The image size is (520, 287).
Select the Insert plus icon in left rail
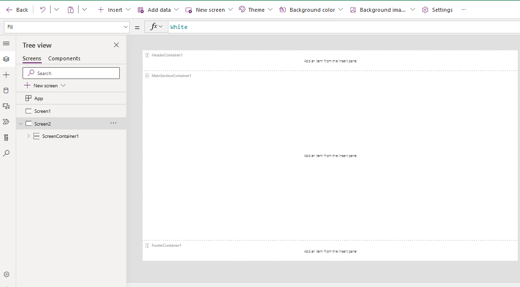(7, 75)
